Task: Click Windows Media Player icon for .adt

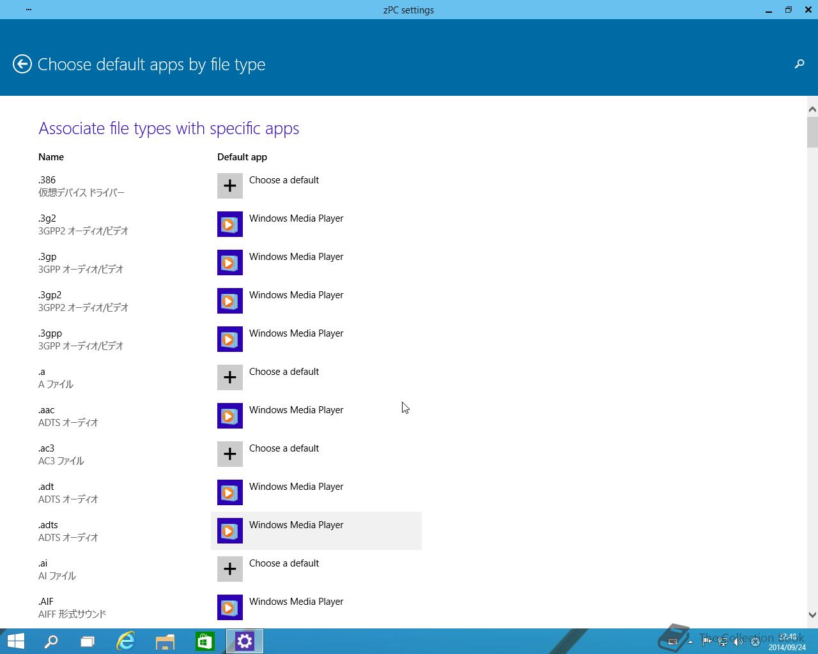Action: click(x=230, y=492)
